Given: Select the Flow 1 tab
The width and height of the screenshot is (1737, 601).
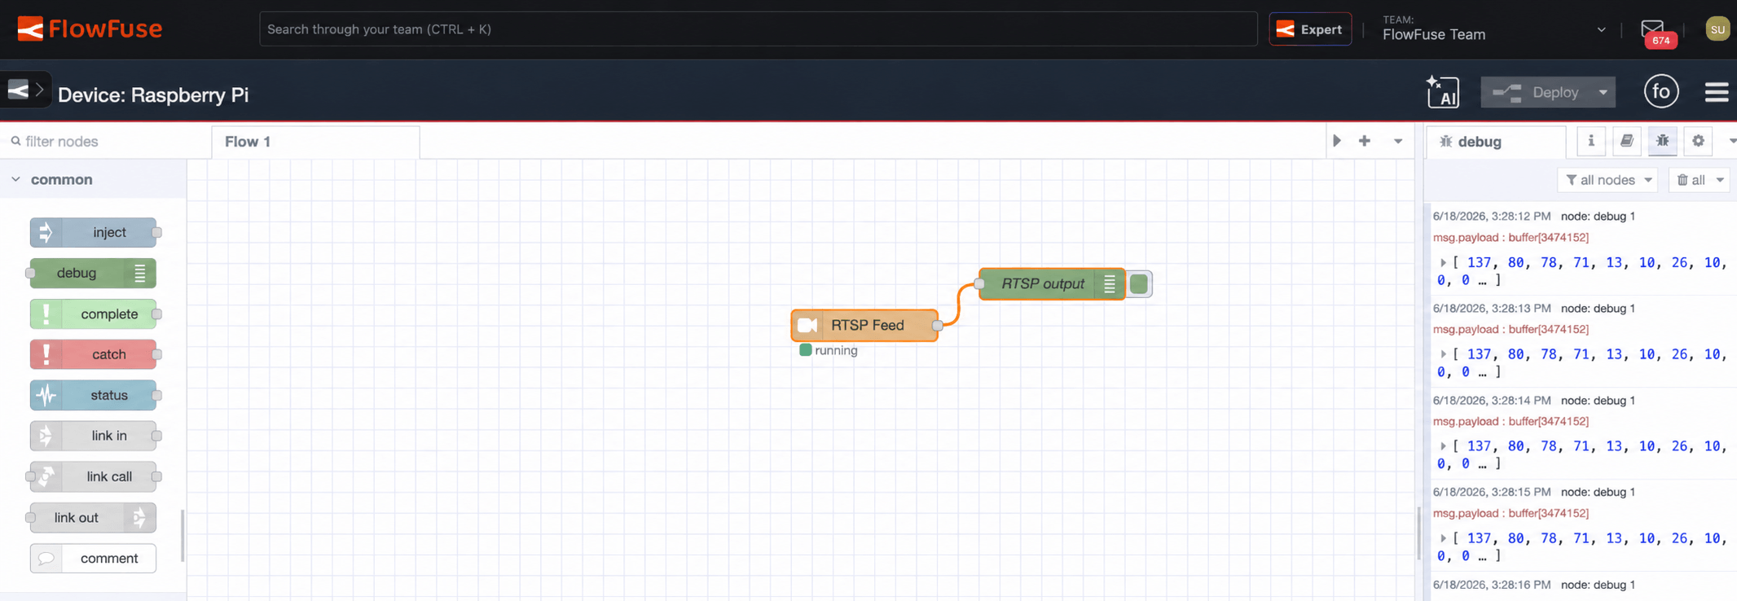Looking at the screenshot, I should (x=315, y=142).
